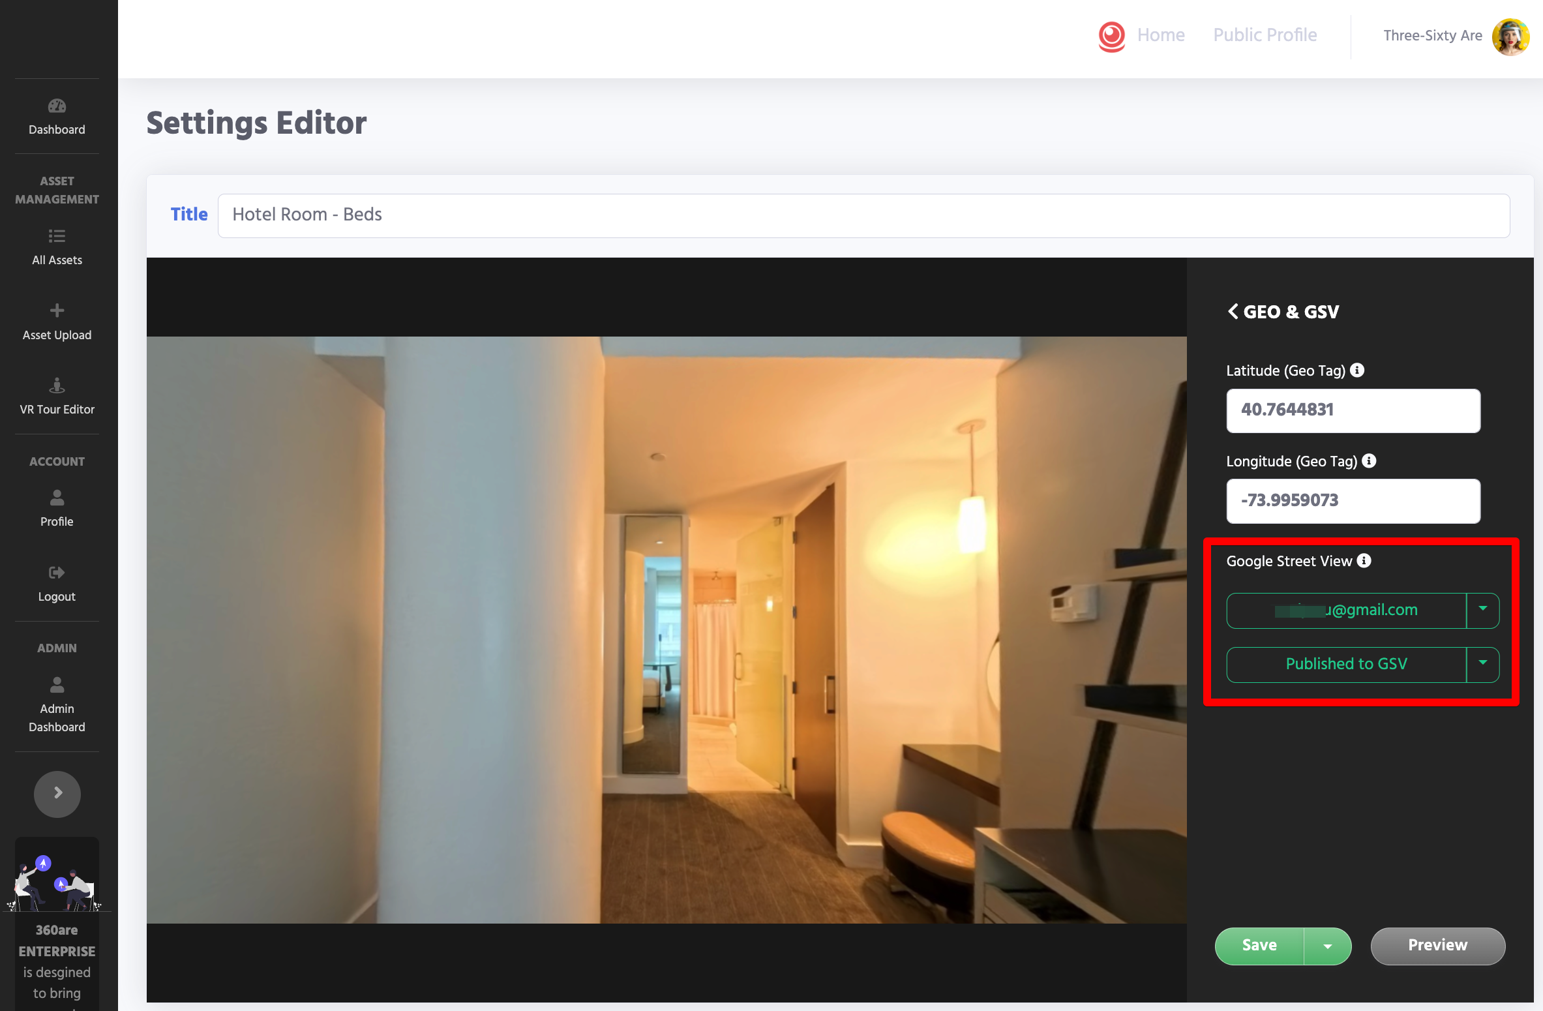The image size is (1543, 1011).
Task: Click the Logout label in sidebar
Action: pyautogui.click(x=57, y=597)
